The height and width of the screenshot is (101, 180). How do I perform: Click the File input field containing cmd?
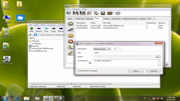click(127, 53)
